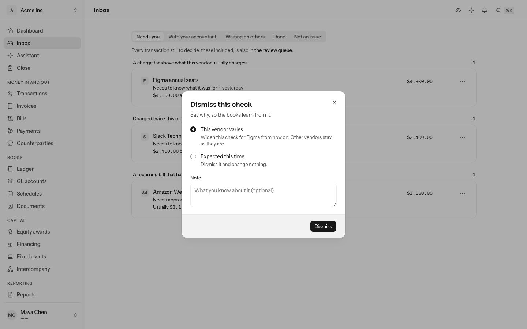Click the $3,150.00 amount on the right
Screen dimensions: 527x329
click(x=420, y=193)
